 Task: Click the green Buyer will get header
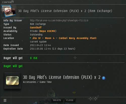pyautogui.click(x=13, y=66)
